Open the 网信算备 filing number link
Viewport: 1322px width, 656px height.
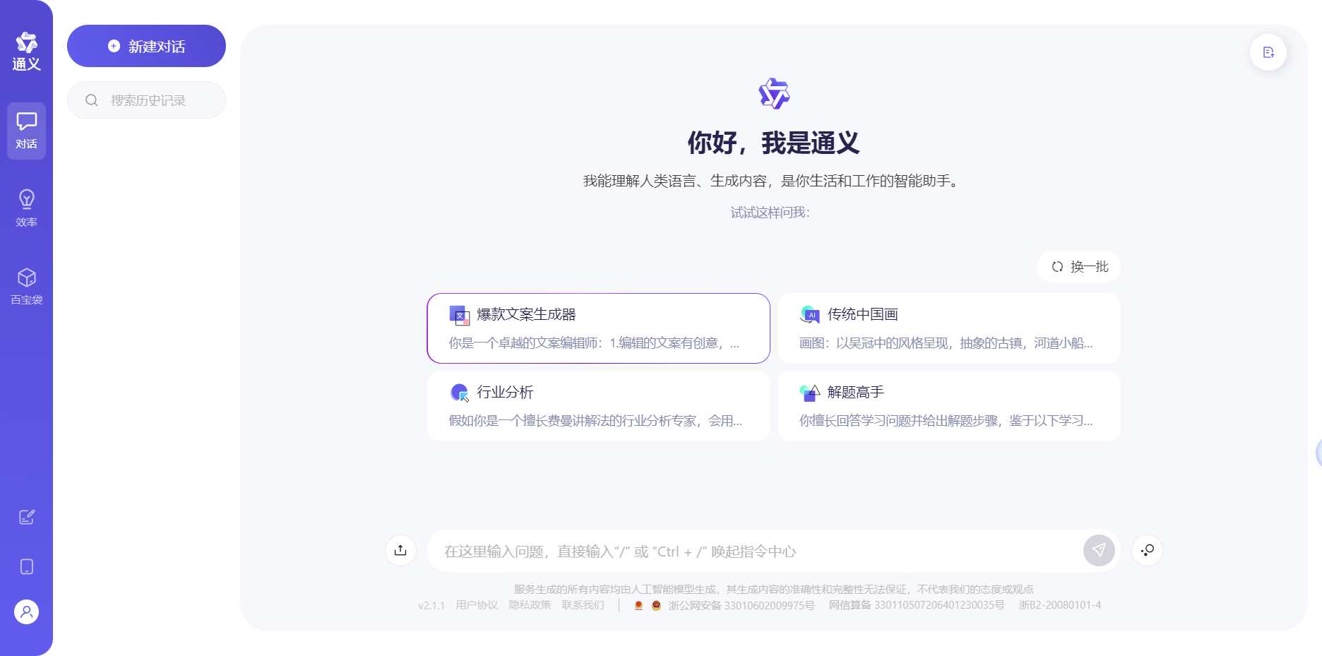[x=917, y=605]
